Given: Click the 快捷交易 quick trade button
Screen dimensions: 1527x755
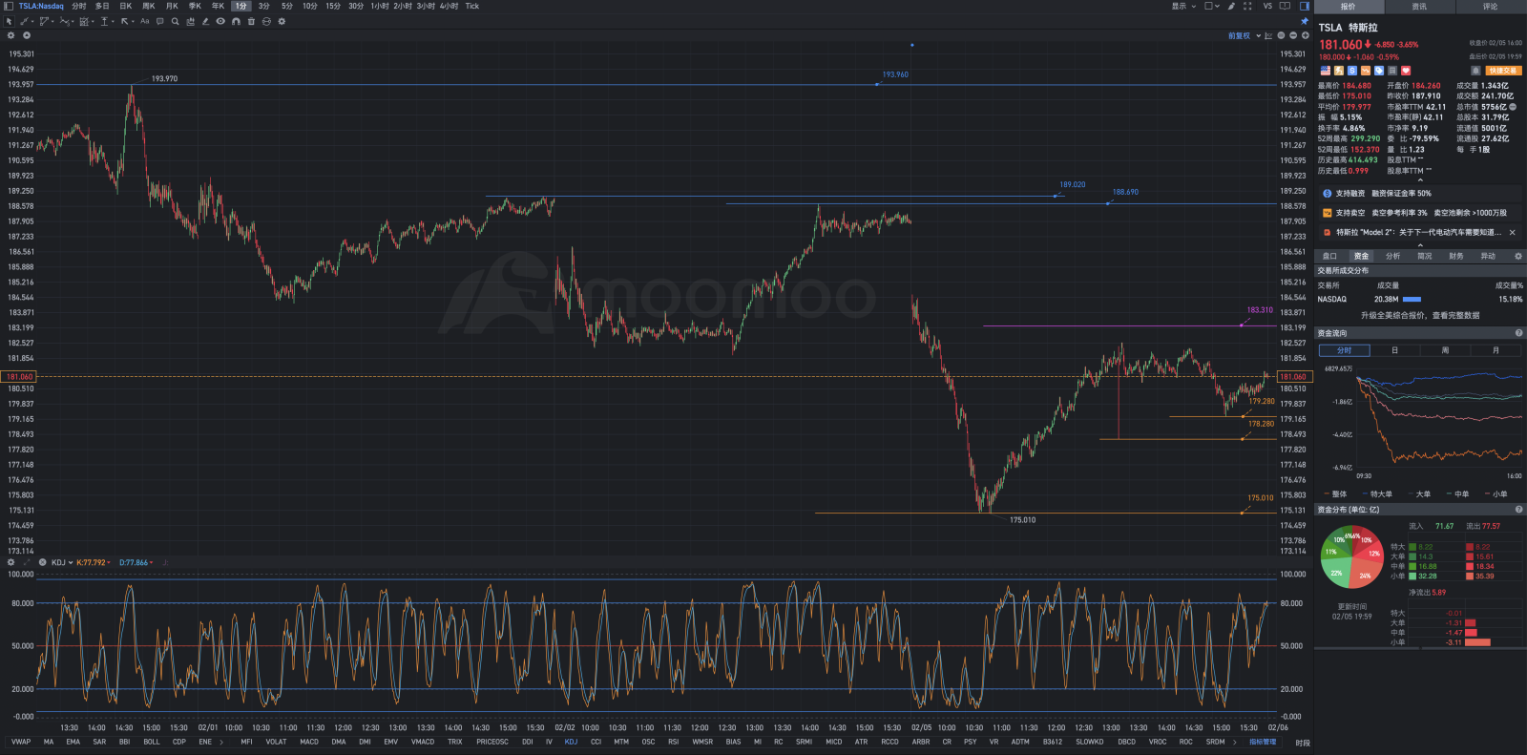Looking at the screenshot, I should [x=1503, y=71].
